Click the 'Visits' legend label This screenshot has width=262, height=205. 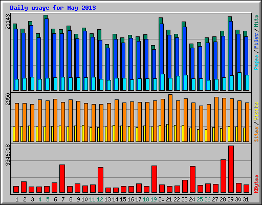256,111
